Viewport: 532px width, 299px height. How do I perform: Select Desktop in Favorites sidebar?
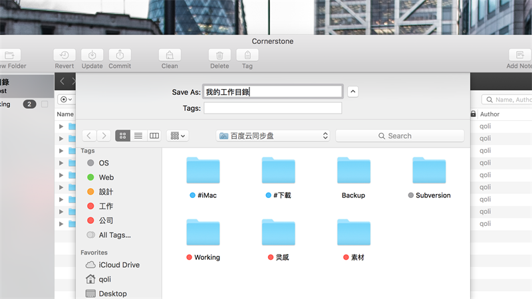pyautogui.click(x=112, y=294)
